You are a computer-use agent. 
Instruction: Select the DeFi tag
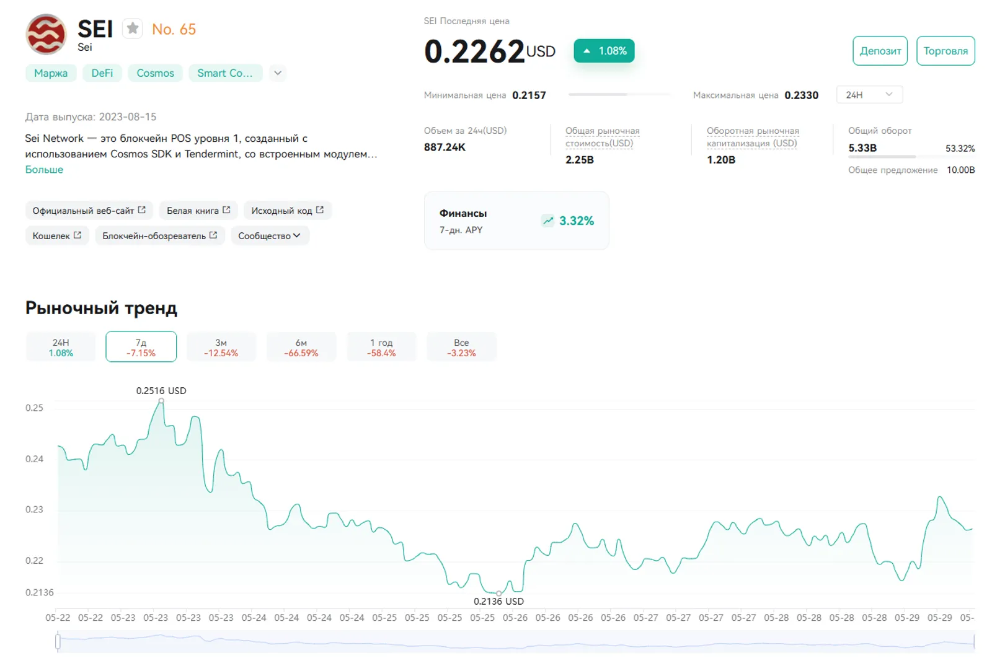tap(102, 73)
